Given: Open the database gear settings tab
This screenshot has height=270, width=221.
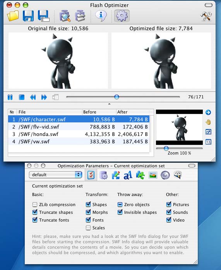Looking at the screenshot, I should click(104, 175).
